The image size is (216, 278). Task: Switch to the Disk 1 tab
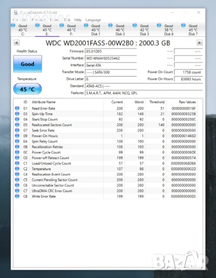[x=96, y=30]
